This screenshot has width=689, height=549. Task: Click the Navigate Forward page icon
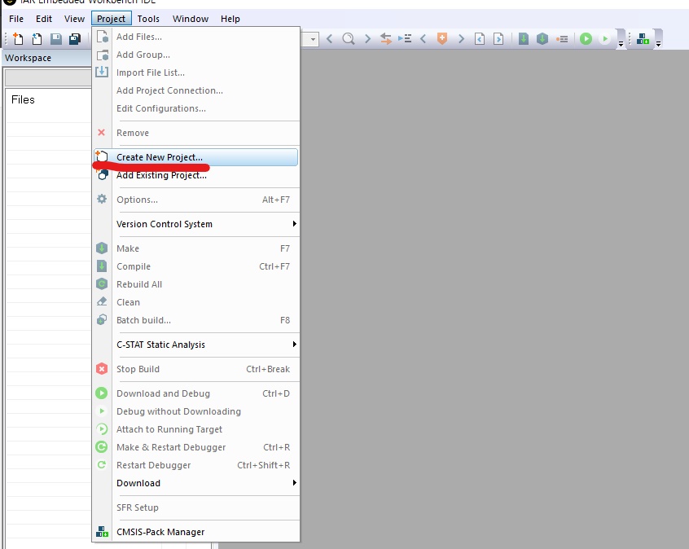pos(498,38)
